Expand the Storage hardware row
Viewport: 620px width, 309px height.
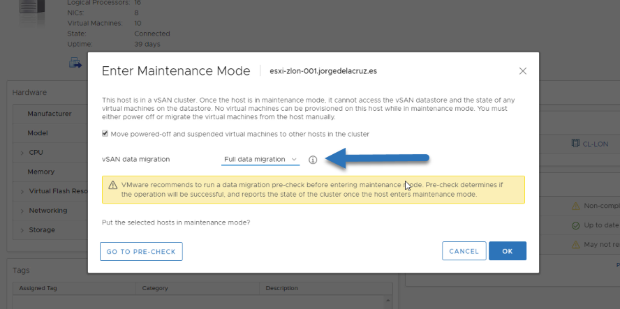coord(22,230)
